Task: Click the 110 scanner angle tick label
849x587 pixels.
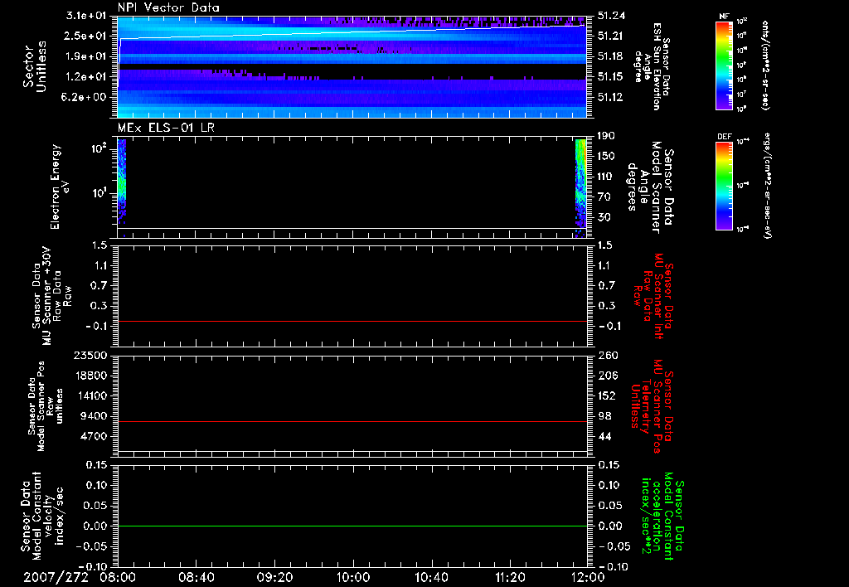Action: (606, 177)
